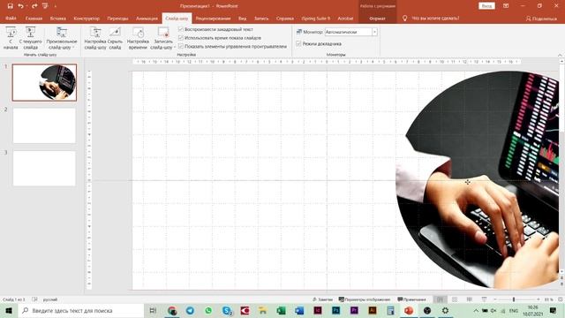Click the 'Поделиться' share button
Viewport: 565px width, 318px height.
pos(541,19)
